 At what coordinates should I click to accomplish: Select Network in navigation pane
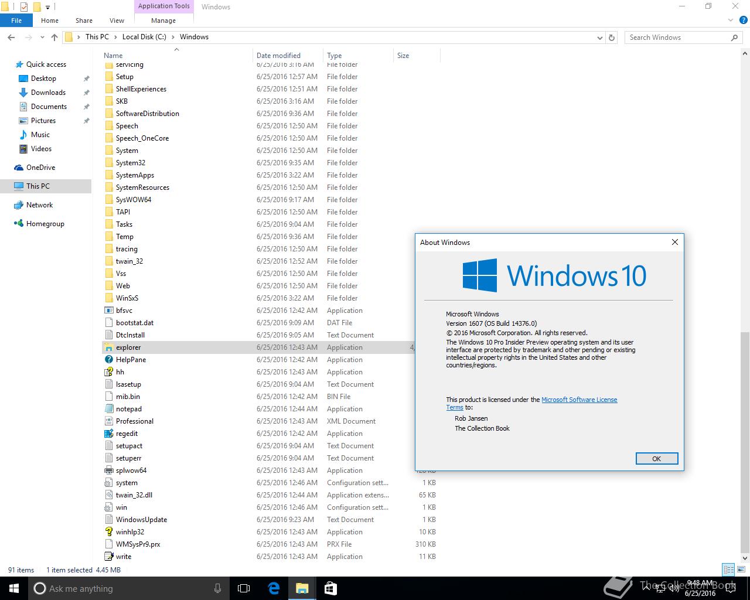pyautogui.click(x=39, y=205)
